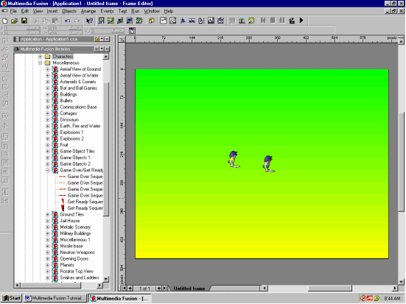
Task: Open the Run menu
Action: coord(135,11)
